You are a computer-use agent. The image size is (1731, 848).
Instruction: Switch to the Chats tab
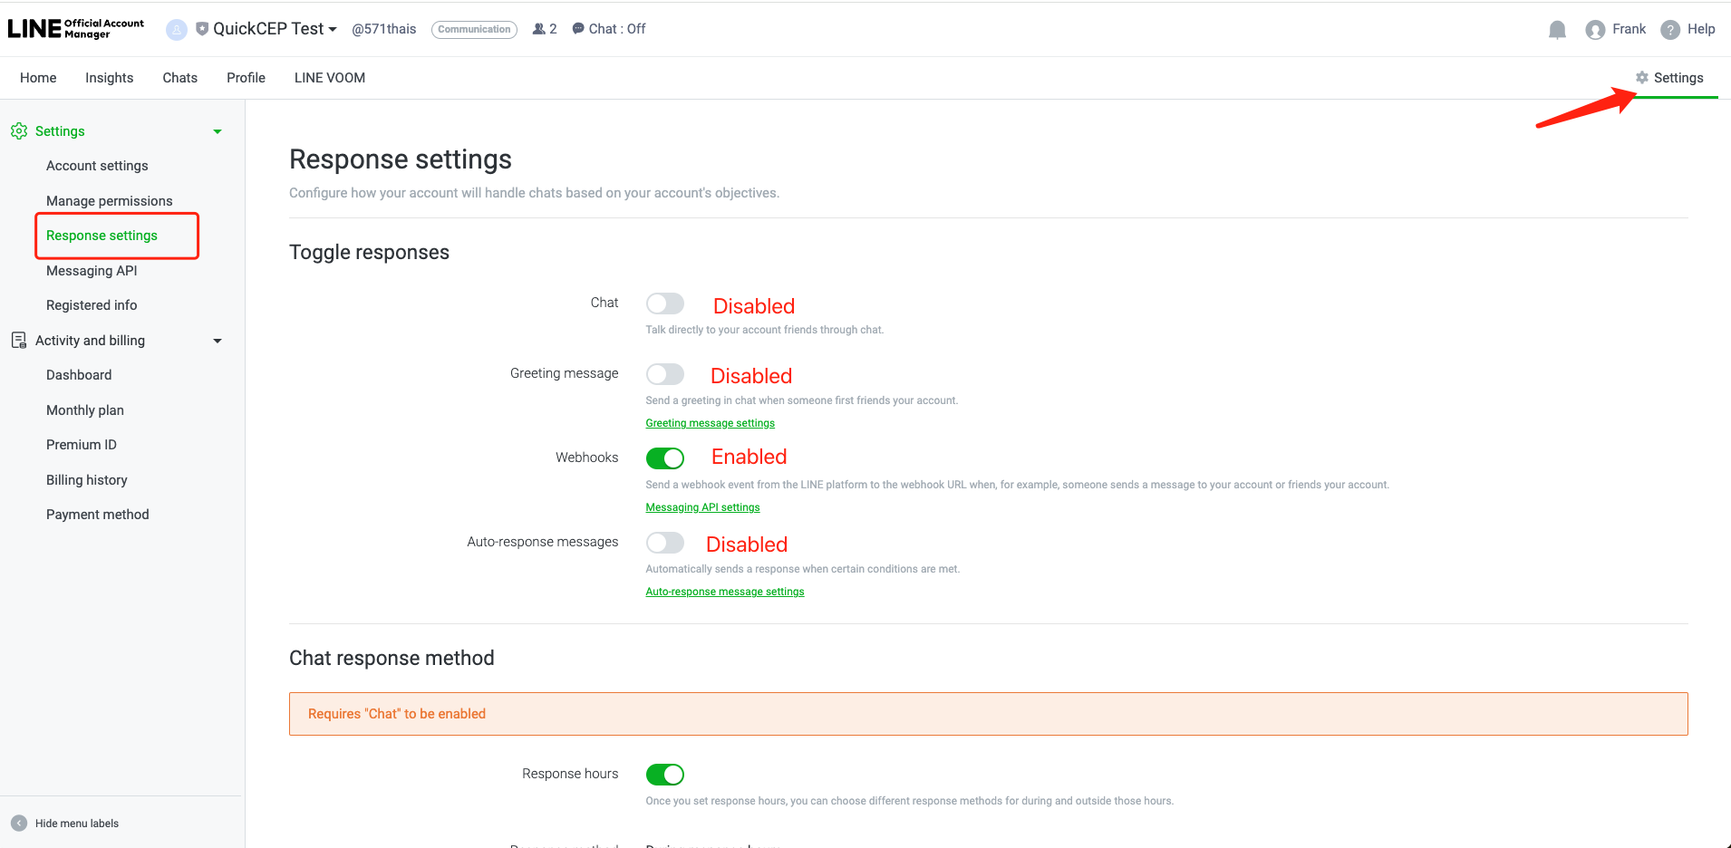(x=180, y=78)
